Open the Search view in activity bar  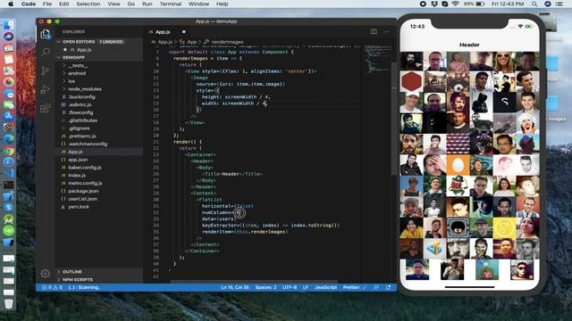point(46,52)
